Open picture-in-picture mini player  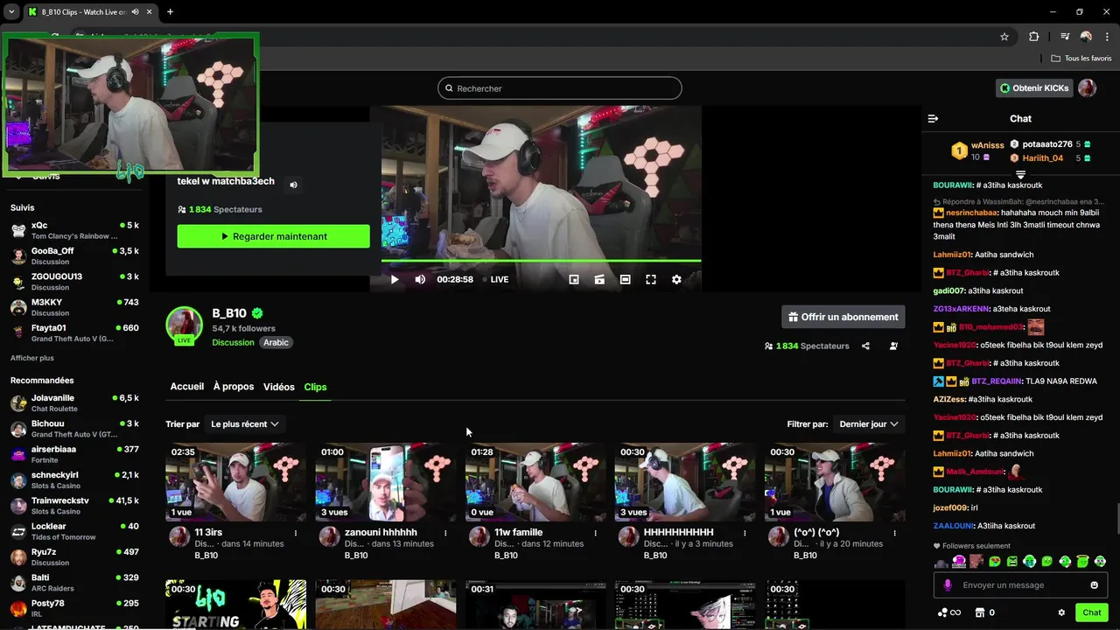[574, 280]
